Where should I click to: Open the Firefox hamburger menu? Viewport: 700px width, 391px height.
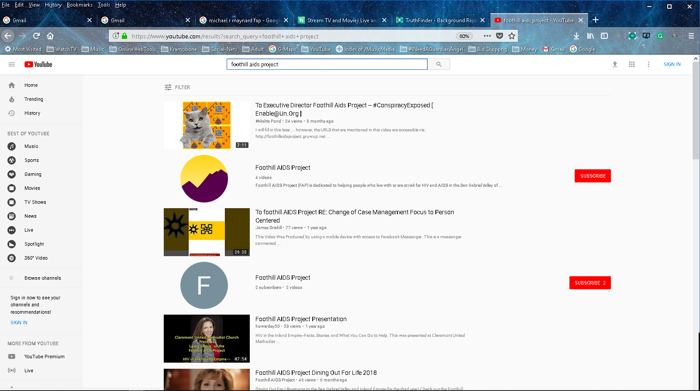(691, 36)
